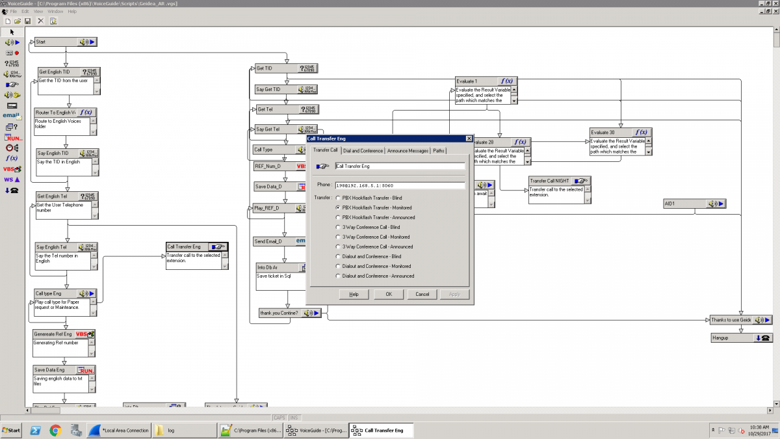Select PBX Hookflash Transfer - Blind option
780x439 pixels.
pyautogui.click(x=338, y=198)
